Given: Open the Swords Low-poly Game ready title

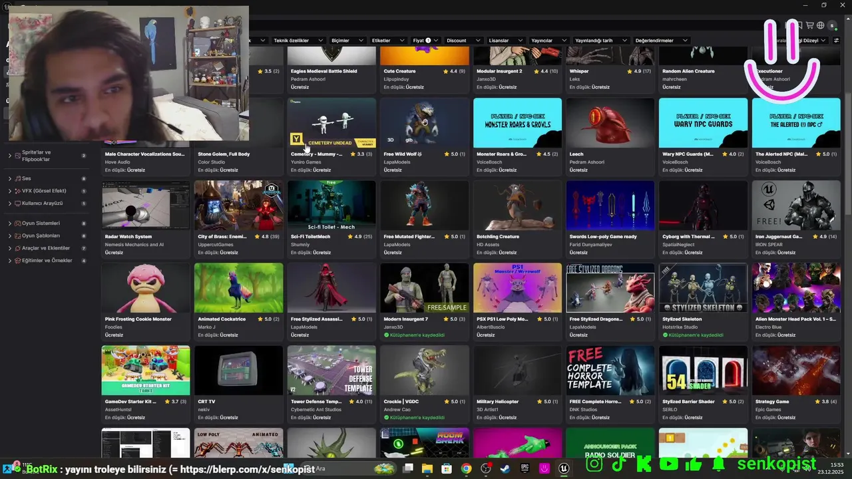Looking at the screenshot, I should tap(603, 237).
